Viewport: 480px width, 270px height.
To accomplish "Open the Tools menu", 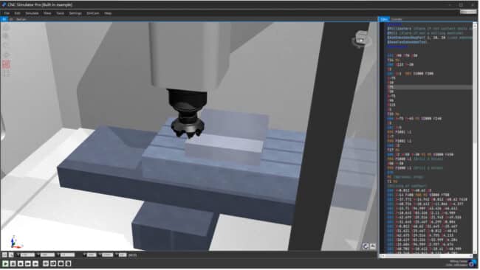I will point(60,13).
